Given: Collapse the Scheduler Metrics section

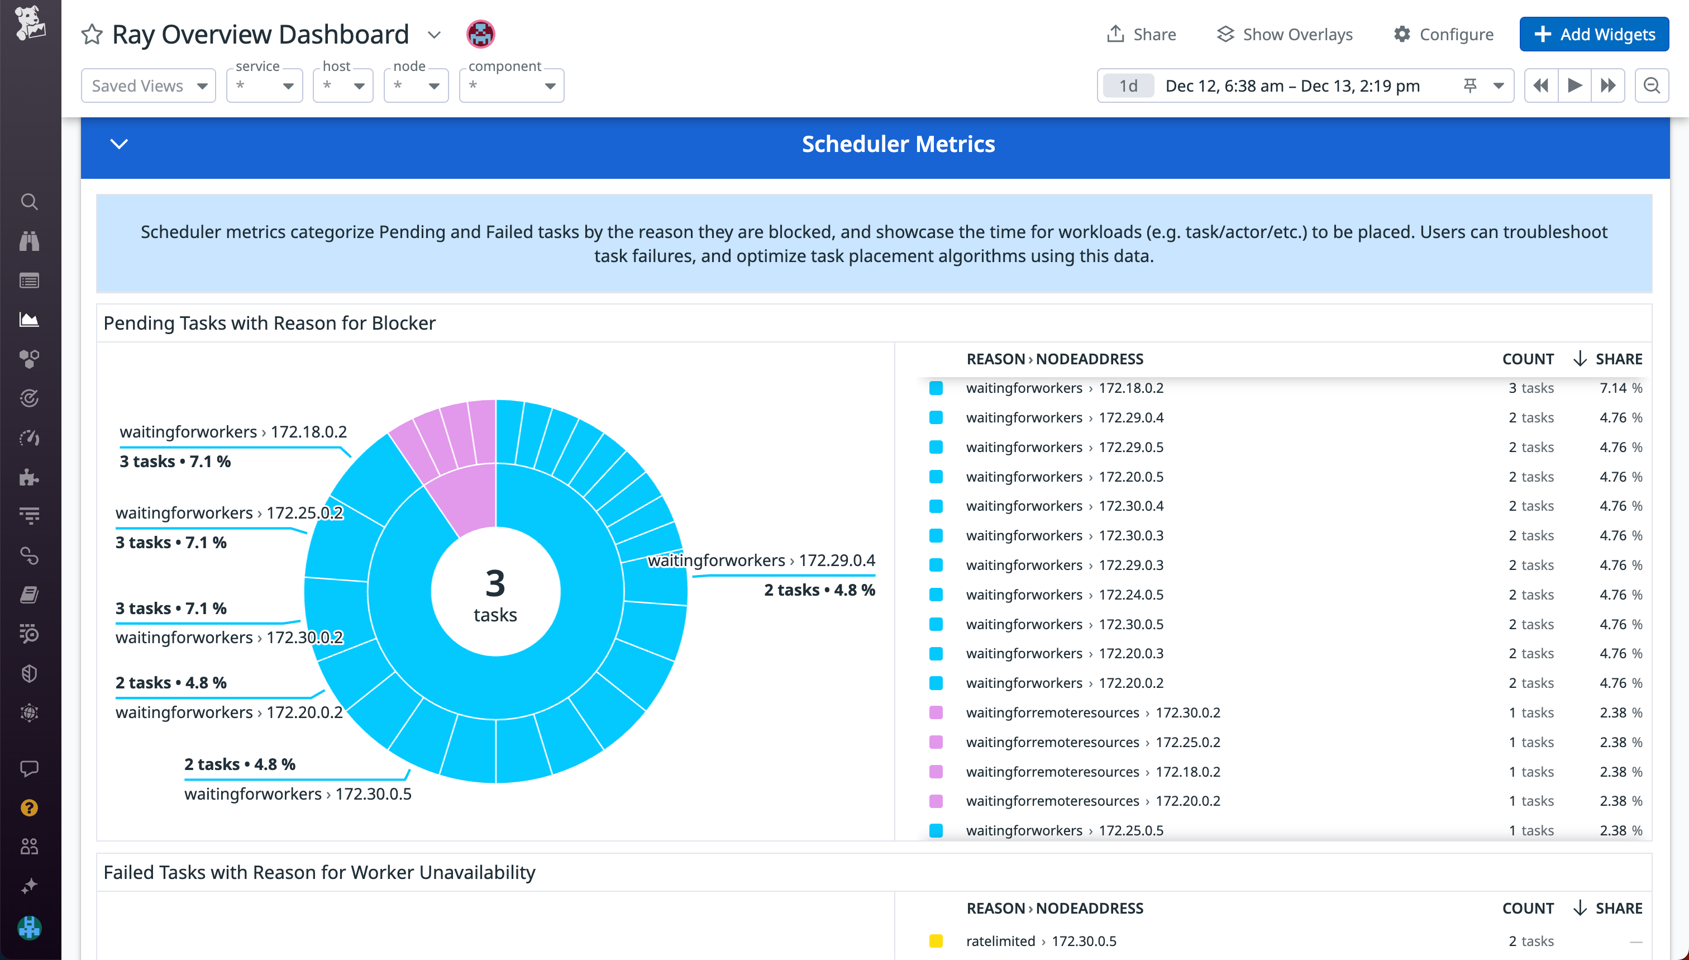Looking at the screenshot, I should [120, 144].
